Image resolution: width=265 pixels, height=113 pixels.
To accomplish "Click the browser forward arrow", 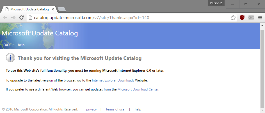I will click(13, 18).
